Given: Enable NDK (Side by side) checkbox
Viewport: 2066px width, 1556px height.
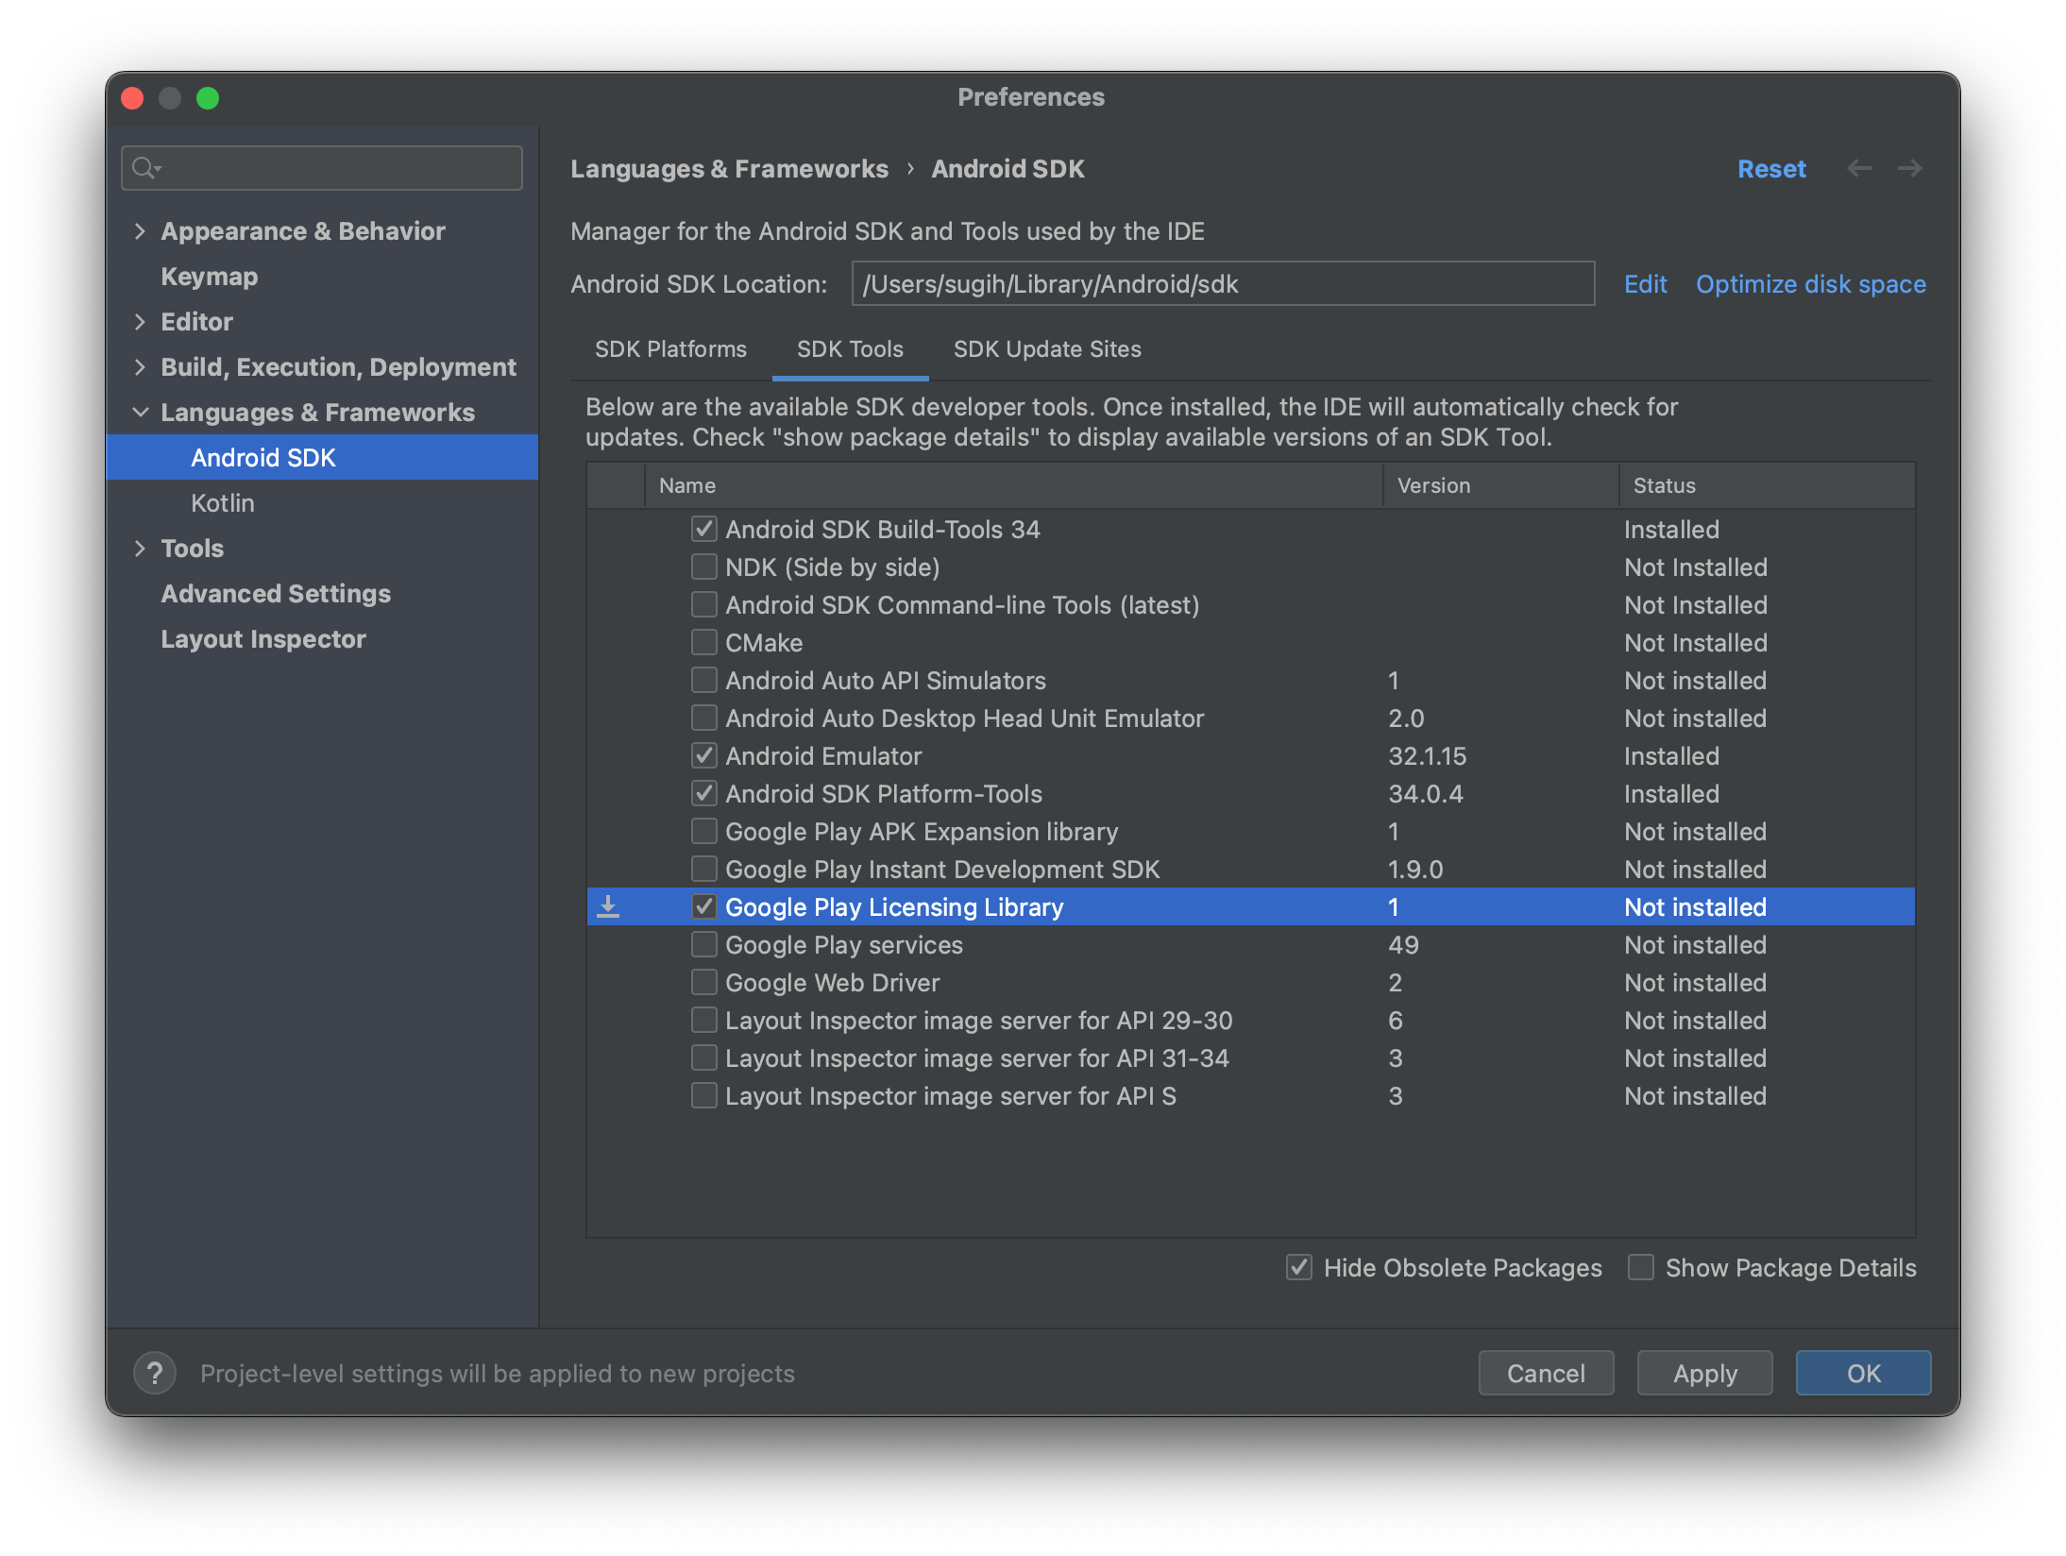Looking at the screenshot, I should (703, 567).
